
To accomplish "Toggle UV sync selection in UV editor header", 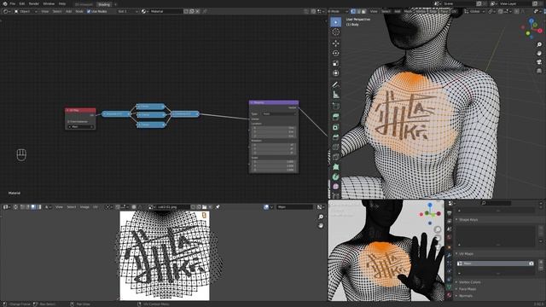I will pos(15,207).
